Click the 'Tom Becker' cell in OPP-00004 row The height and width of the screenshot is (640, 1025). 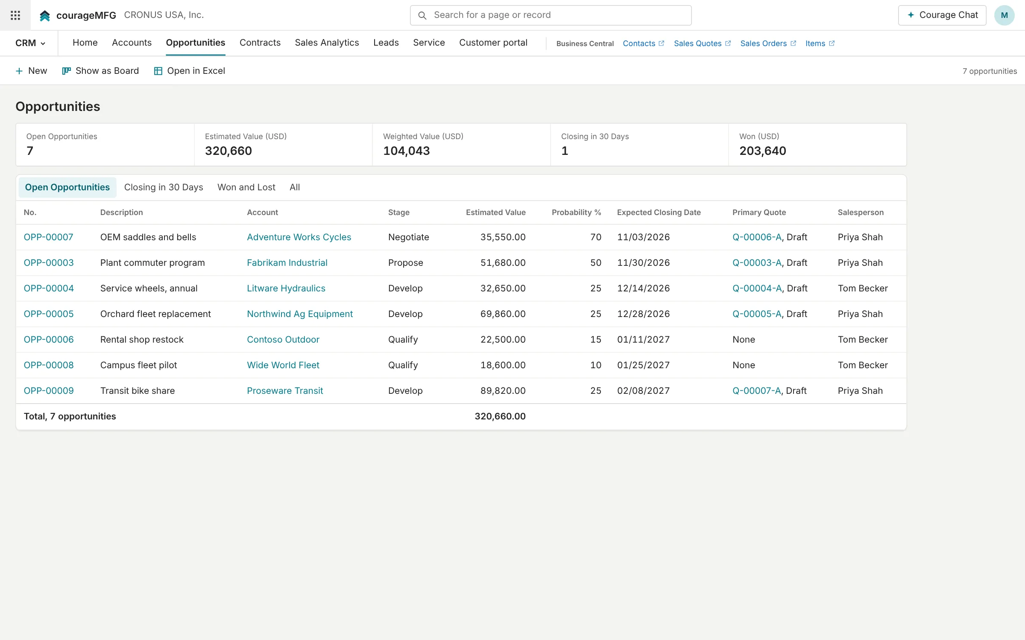(x=863, y=288)
